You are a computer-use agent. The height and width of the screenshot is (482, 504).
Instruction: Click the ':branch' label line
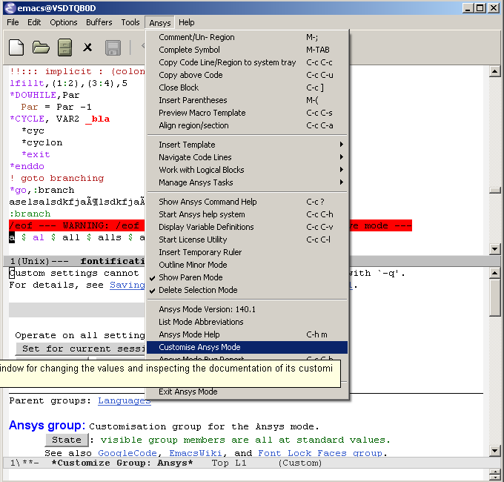(x=30, y=214)
